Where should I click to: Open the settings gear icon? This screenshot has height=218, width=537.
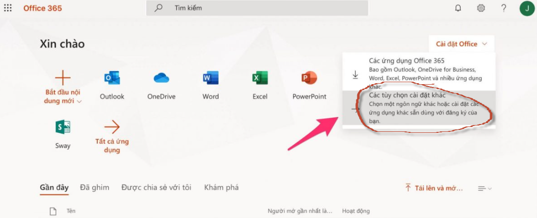click(x=481, y=8)
